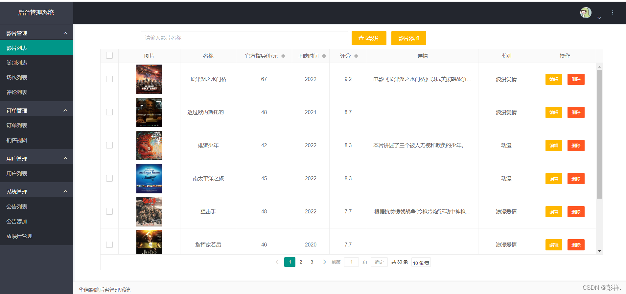Viewport: 626px width, 294px height.
Task: Toggle the select-all header checkbox
Action: (109, 55)
